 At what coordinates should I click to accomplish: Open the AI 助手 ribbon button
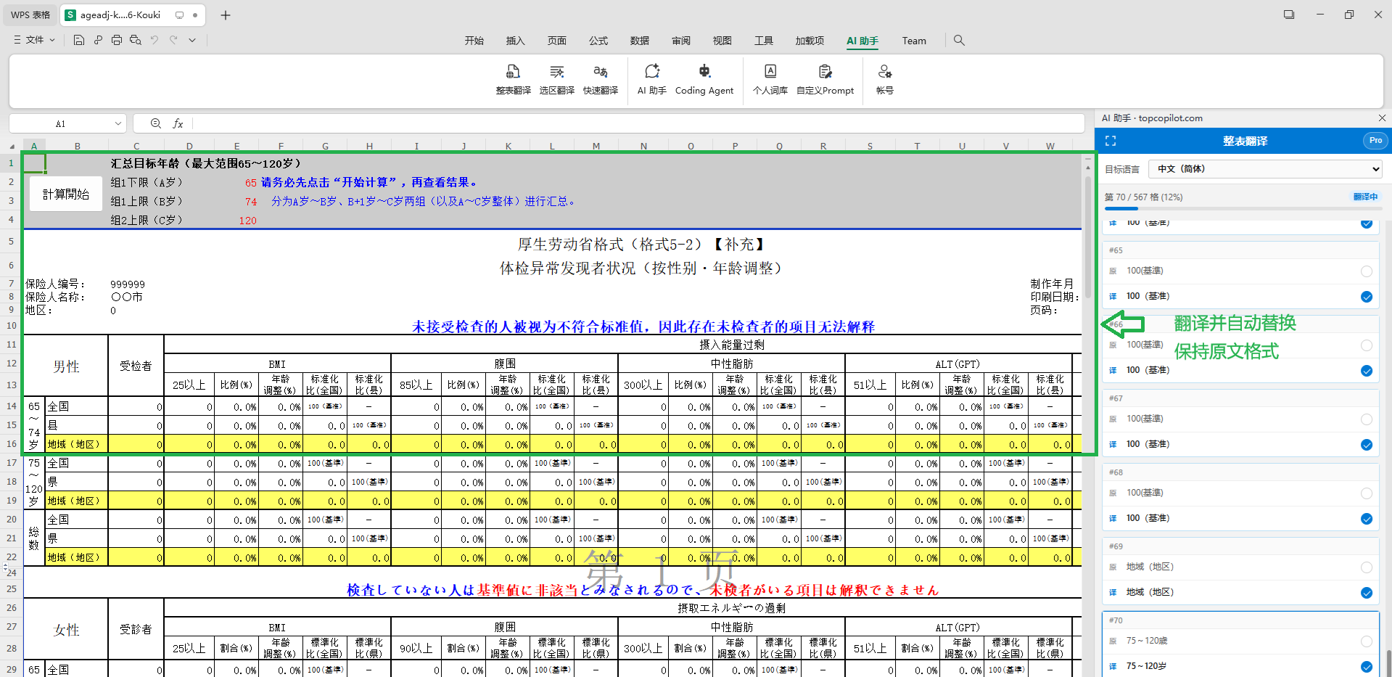(x=652, y=80)
